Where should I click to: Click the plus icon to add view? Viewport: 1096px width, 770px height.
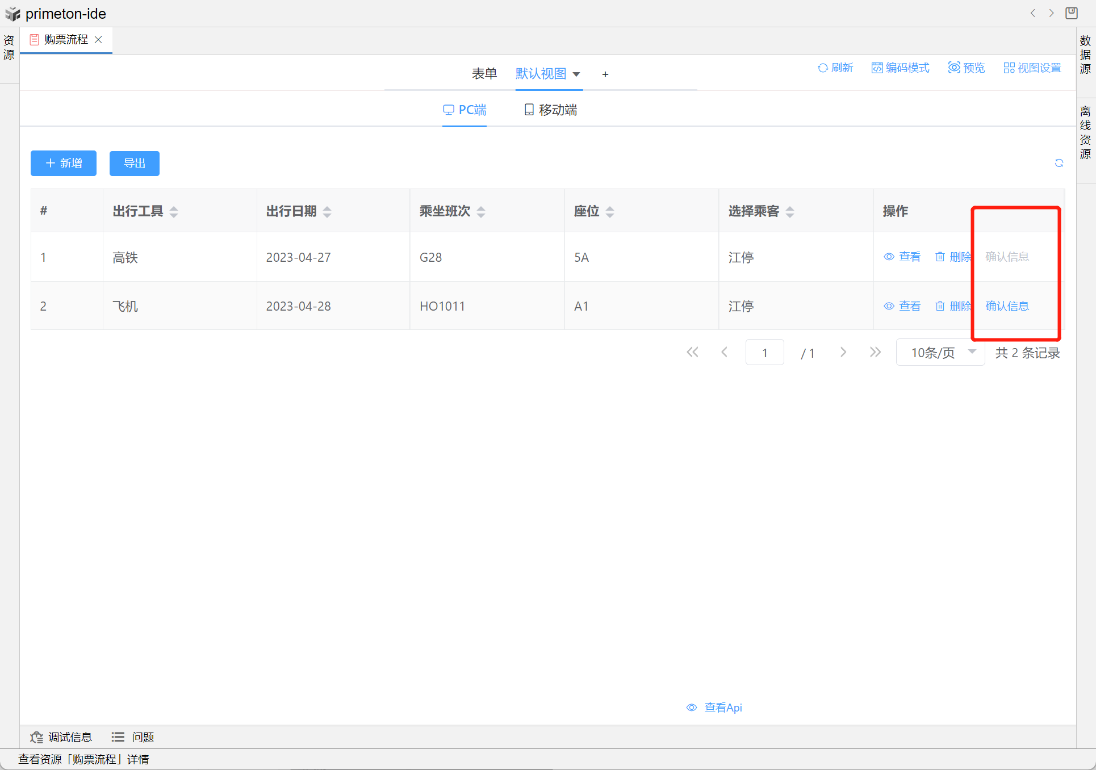[605, 74]
